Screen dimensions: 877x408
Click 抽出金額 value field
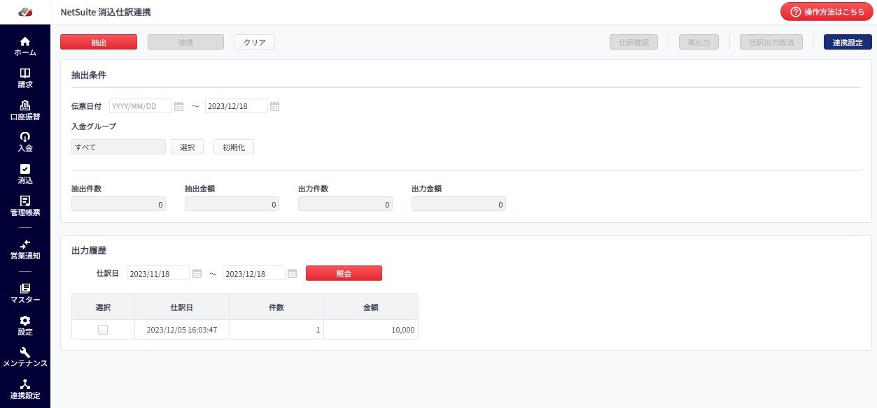point(232,204)
